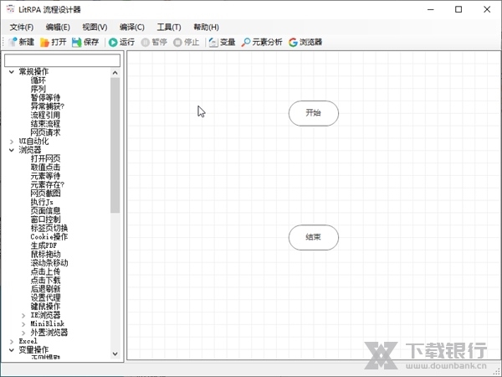
Task: Click the 停止 stop icon
Action: click(x=177, y=42)
